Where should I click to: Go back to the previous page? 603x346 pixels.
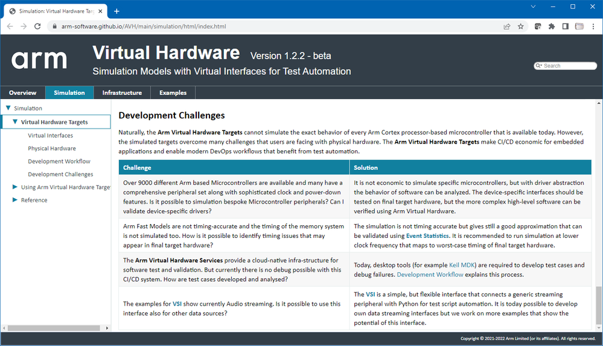pos(10,26)
